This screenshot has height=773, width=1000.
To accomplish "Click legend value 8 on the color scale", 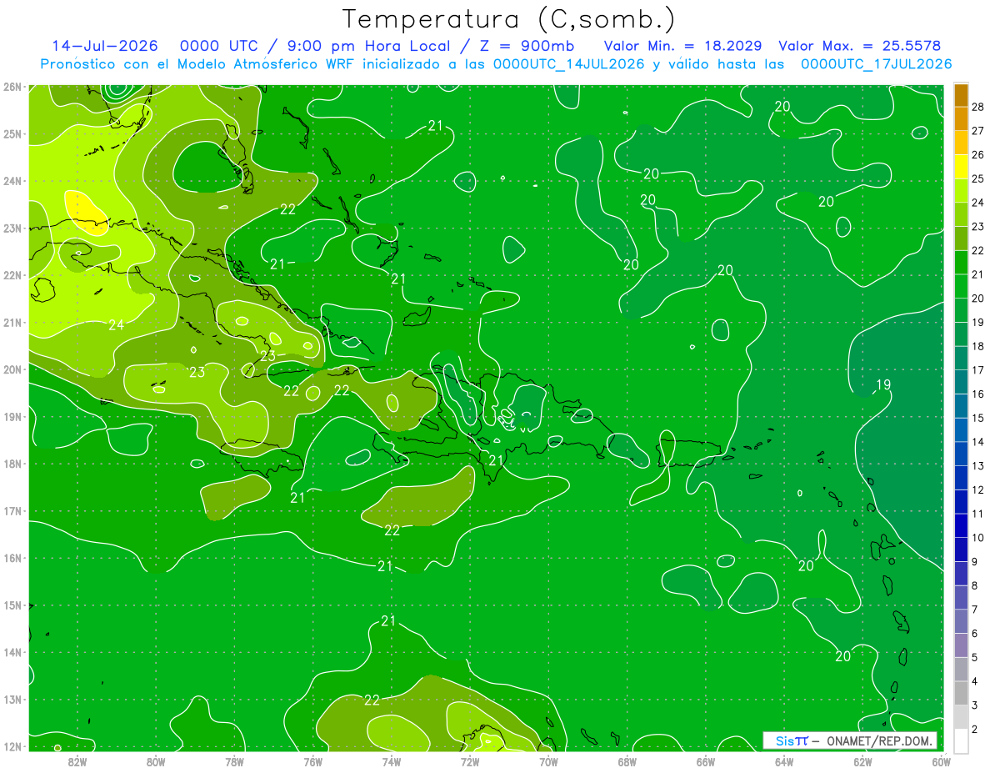I will click(975, 586).
